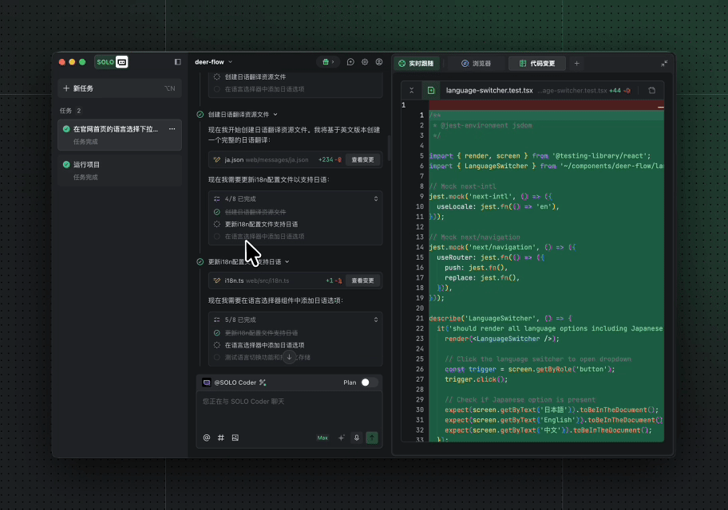Viewport: 728px width, 510px height.
Task: Click 查看变更 button for ja.json
Action: pos(362,159)
